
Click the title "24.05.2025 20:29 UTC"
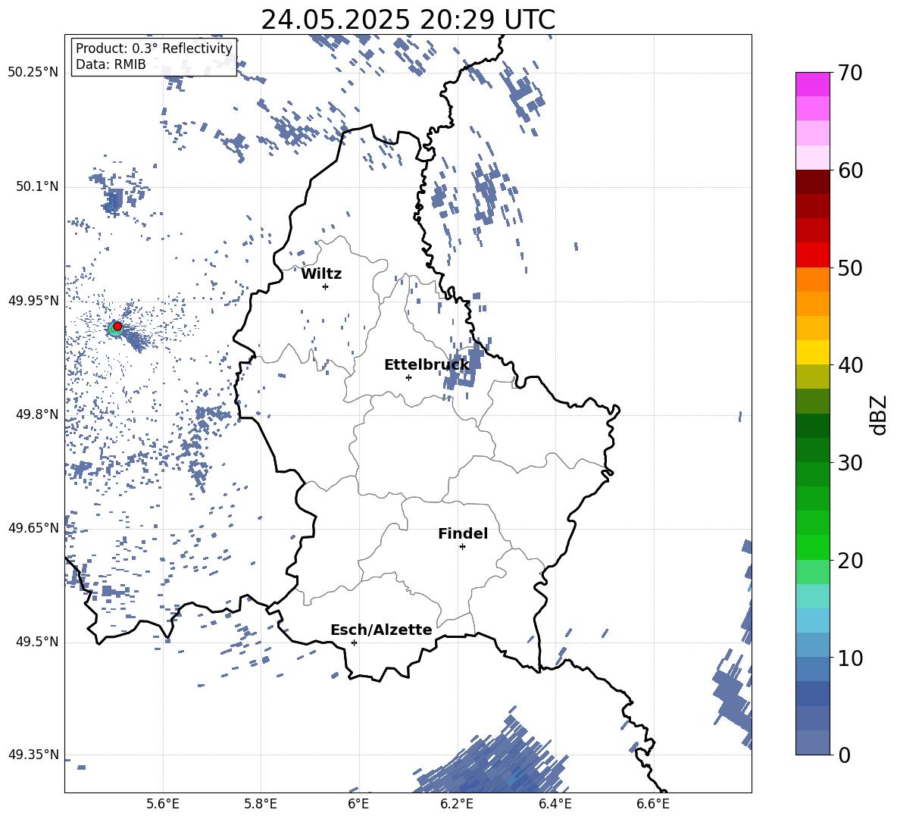click(408, 20)
